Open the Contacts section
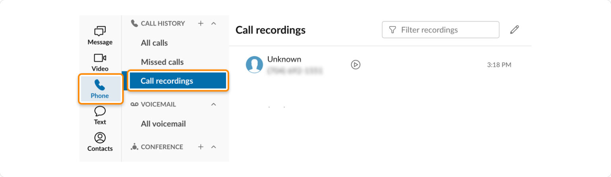Image resolution: width=611 pixels, height=177 pixels. point(100,142)
